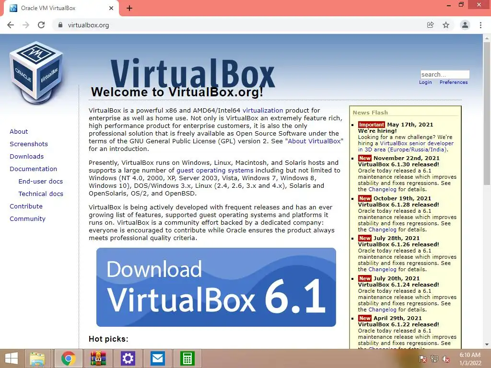Screen dimensions: 491x368
Task: Click the scrollbar down arrow
Action: point(487,345)
